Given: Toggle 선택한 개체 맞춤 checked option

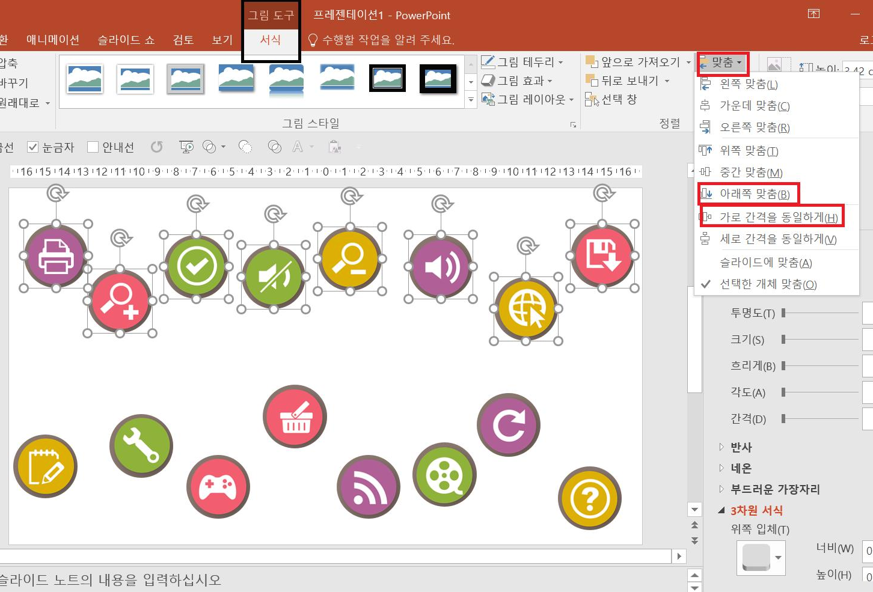Looking at the screenshot, I should 768,284.
